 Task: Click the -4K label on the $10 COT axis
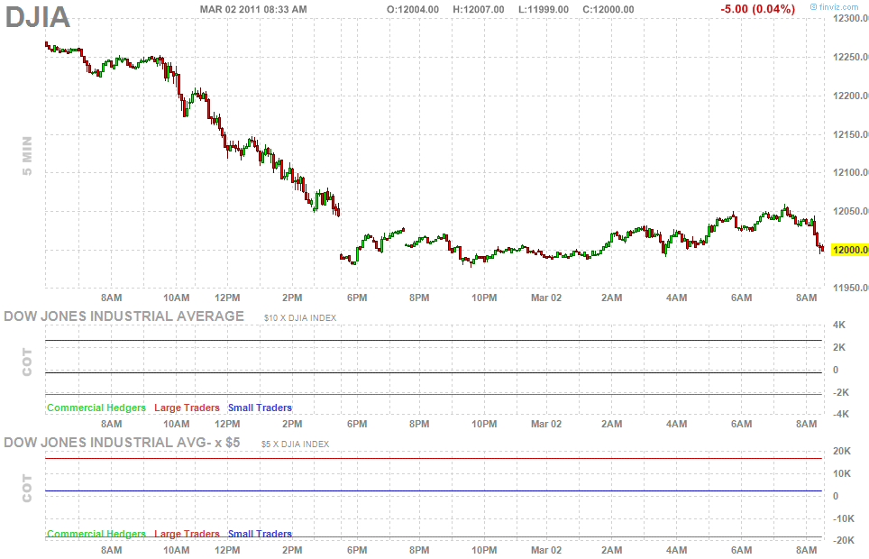(x=841, y=414)
